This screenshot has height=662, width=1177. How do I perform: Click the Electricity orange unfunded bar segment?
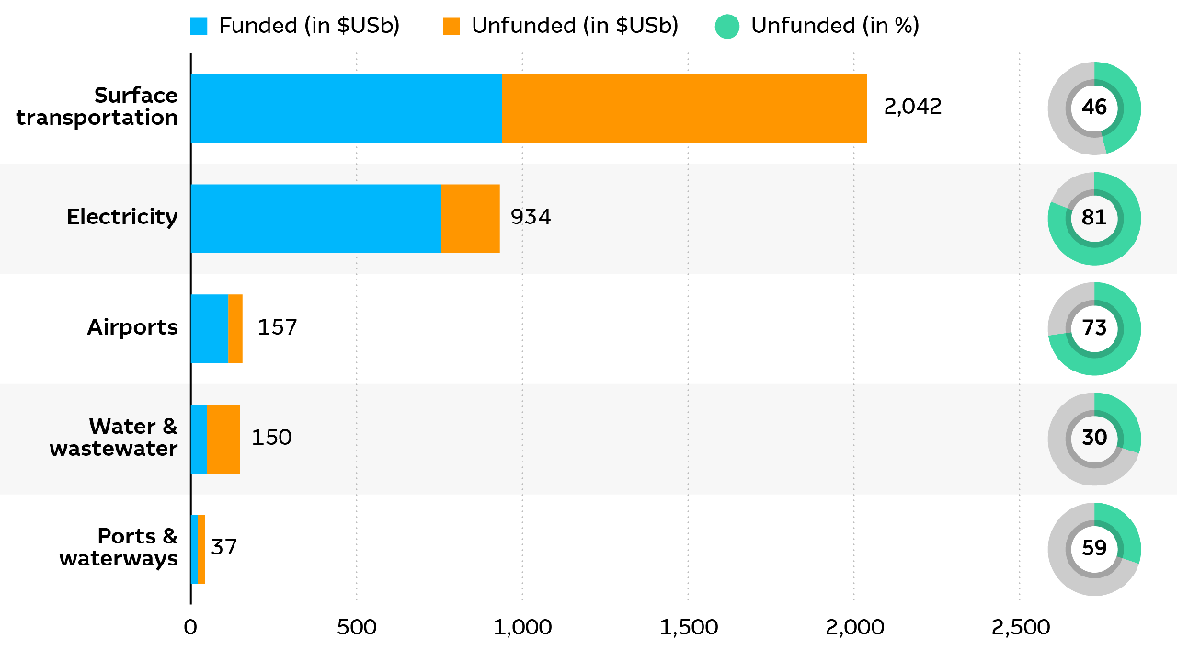click(470, 218)
